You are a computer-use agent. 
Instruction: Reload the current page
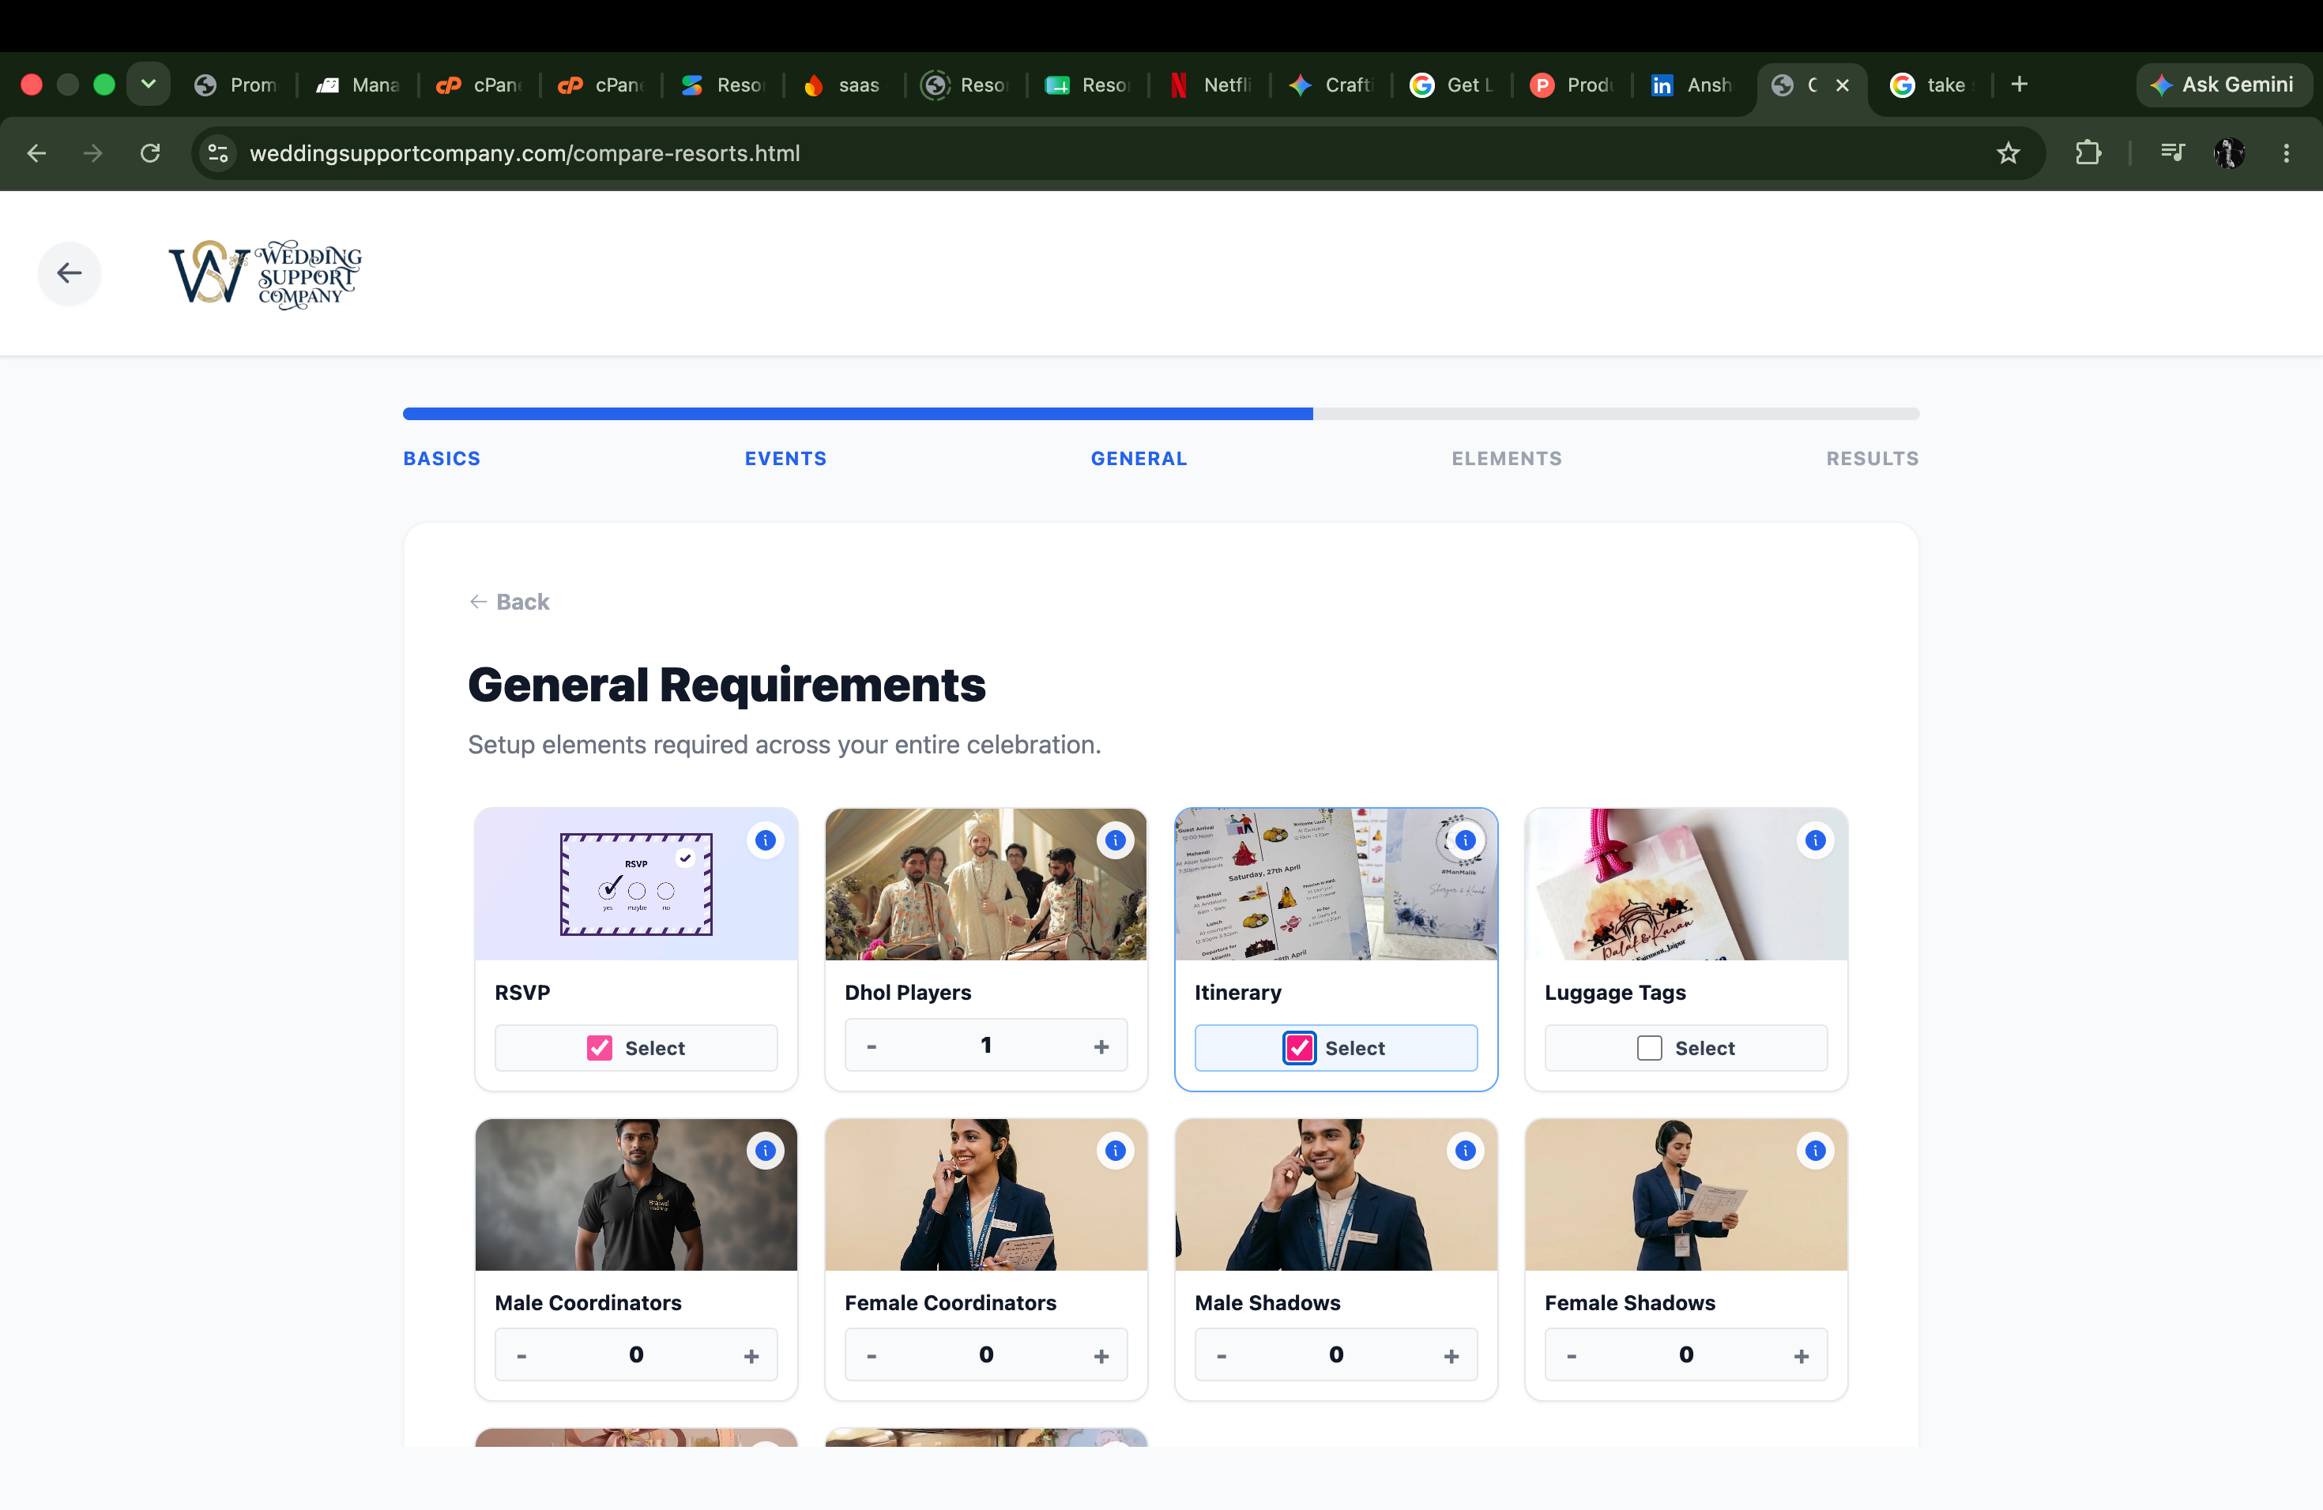point(149,153)
